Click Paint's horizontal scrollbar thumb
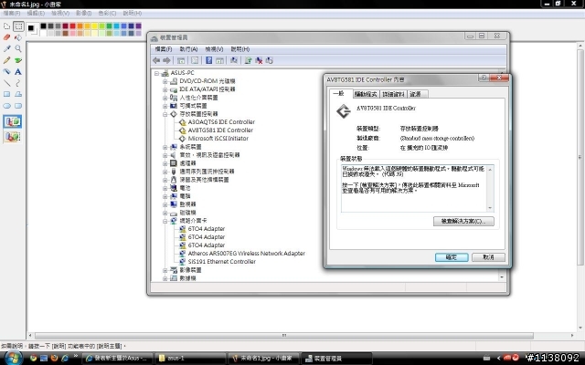This screenshot has width=585, height=365. coord(284,336)
